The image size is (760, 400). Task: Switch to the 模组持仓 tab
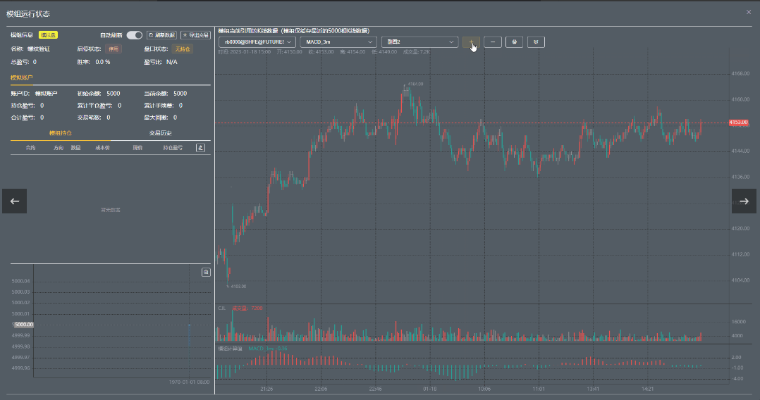pyautogui.click(x=61, y=132)
